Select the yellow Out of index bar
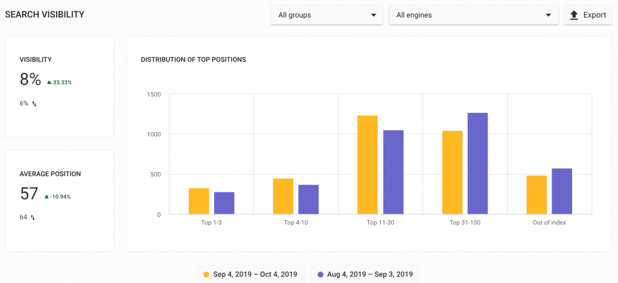Viewport: 618px width, 283px height. 537,195
